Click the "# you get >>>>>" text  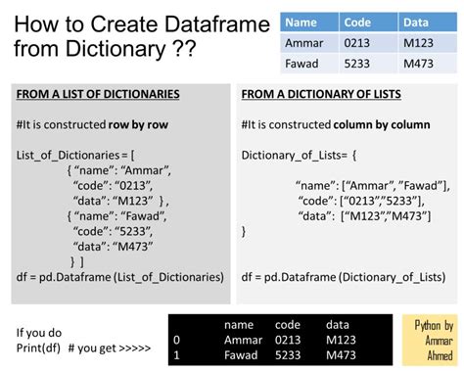[110, 348]
